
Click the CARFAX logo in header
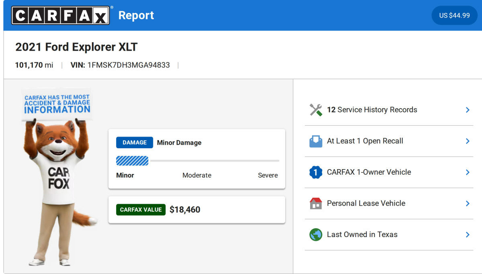[60, 16]
